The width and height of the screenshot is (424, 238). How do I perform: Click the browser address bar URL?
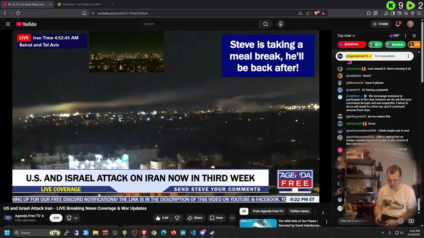[123, 13]
